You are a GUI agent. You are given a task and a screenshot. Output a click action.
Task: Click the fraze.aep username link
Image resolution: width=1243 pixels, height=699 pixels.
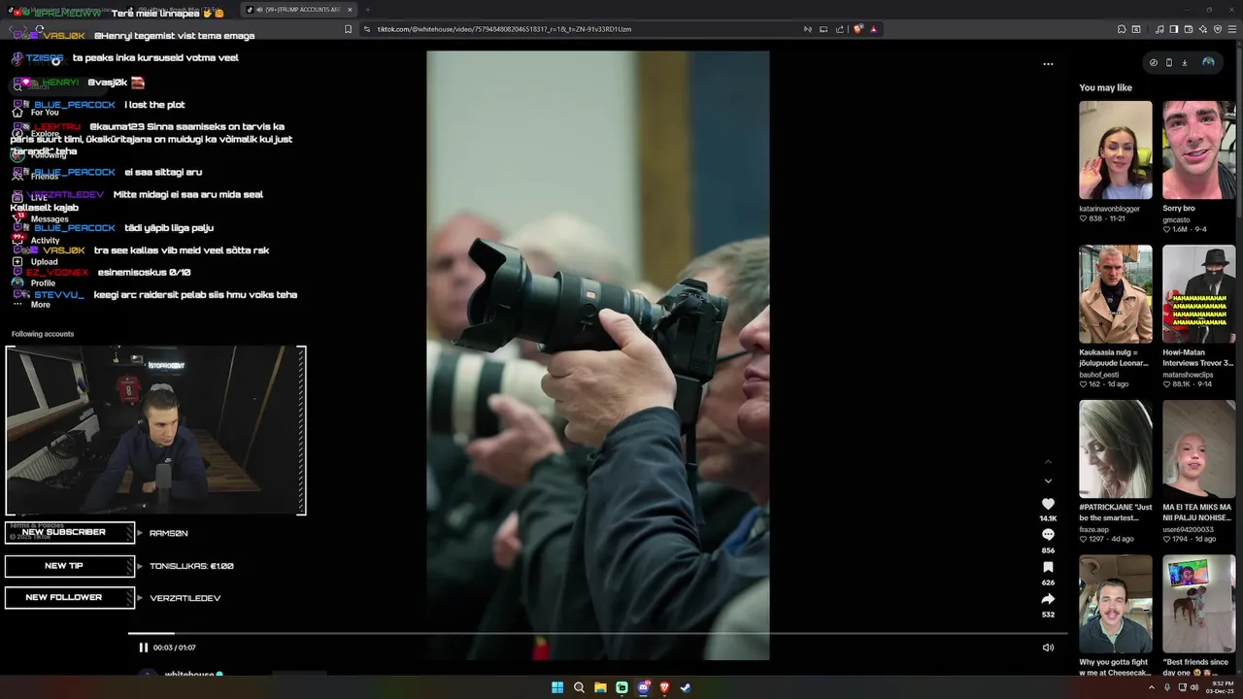pyautogui.click(x=1093, y=529)
